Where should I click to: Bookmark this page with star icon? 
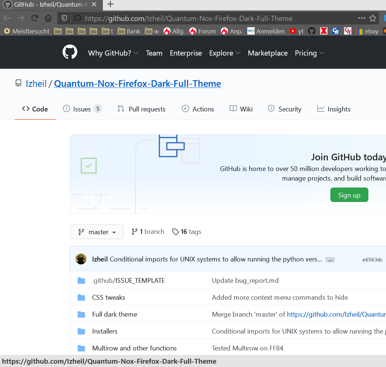click(x=373, y=18)
